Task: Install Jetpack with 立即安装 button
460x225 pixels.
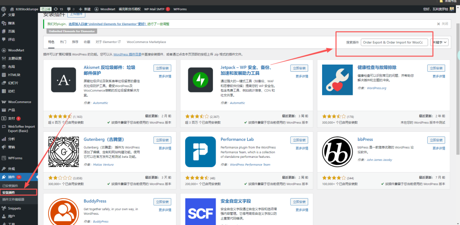Action: [299, 68]
